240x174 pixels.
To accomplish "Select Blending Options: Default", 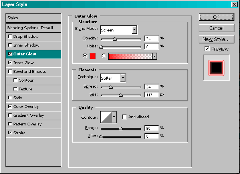I will tap(30, 28).
